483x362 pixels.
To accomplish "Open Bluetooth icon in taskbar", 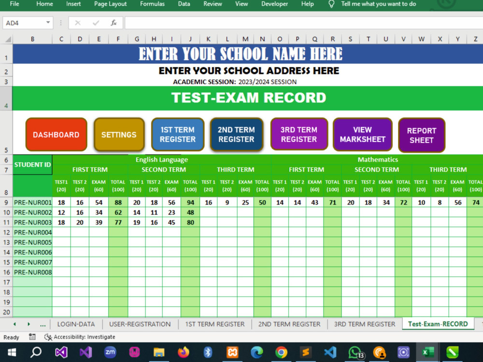I will click(x=208, y=352).
